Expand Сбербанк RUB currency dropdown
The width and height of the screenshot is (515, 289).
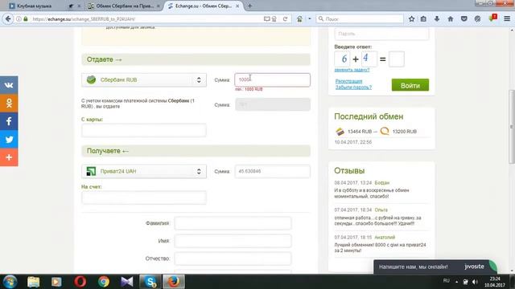click(x=144, y=80)
